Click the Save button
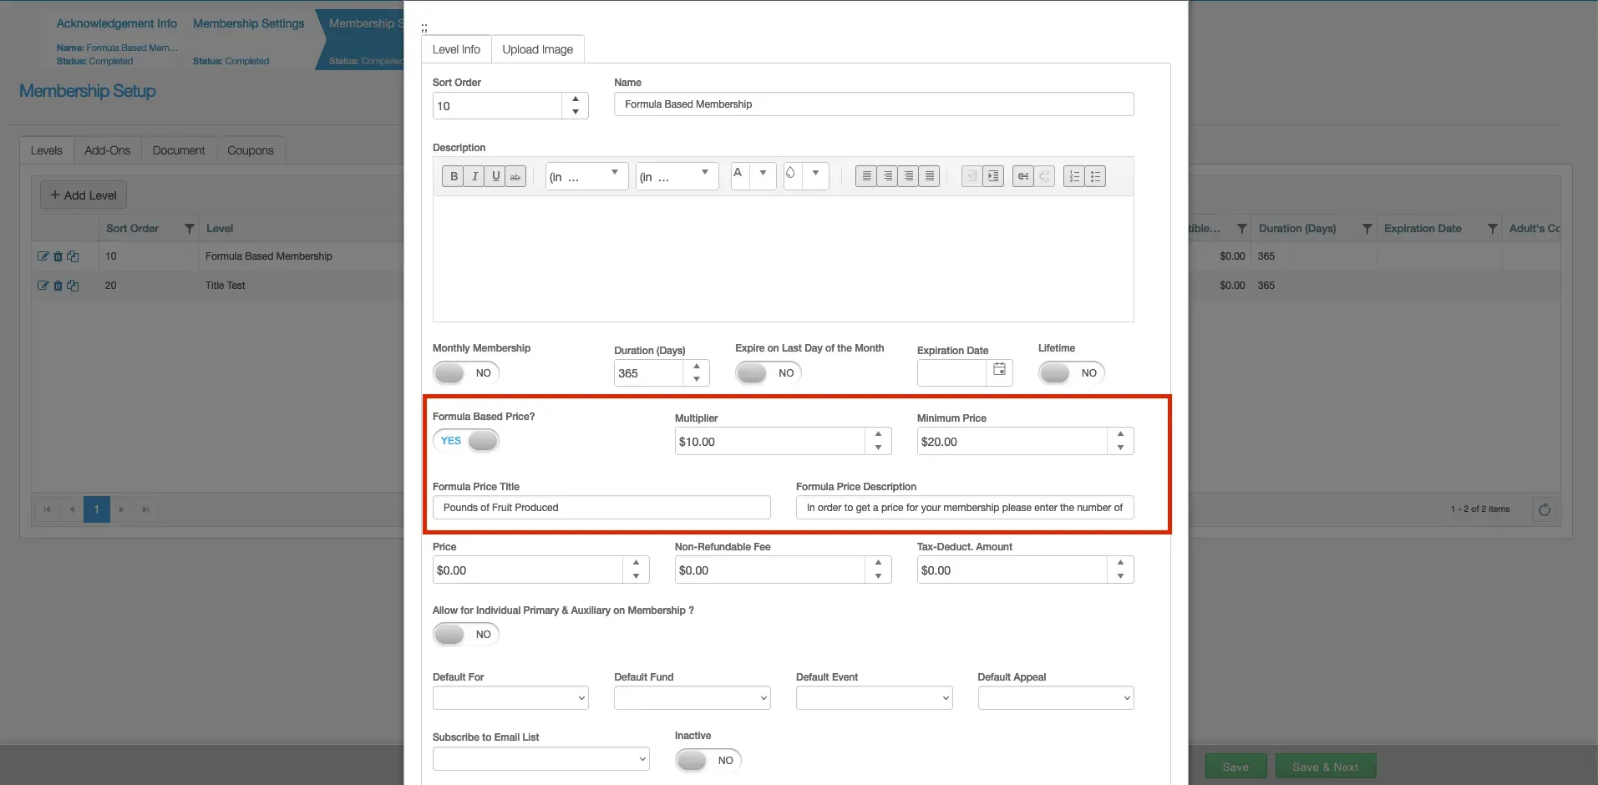Viewport: 1598px width, 785px height. tap(1235, 767)
